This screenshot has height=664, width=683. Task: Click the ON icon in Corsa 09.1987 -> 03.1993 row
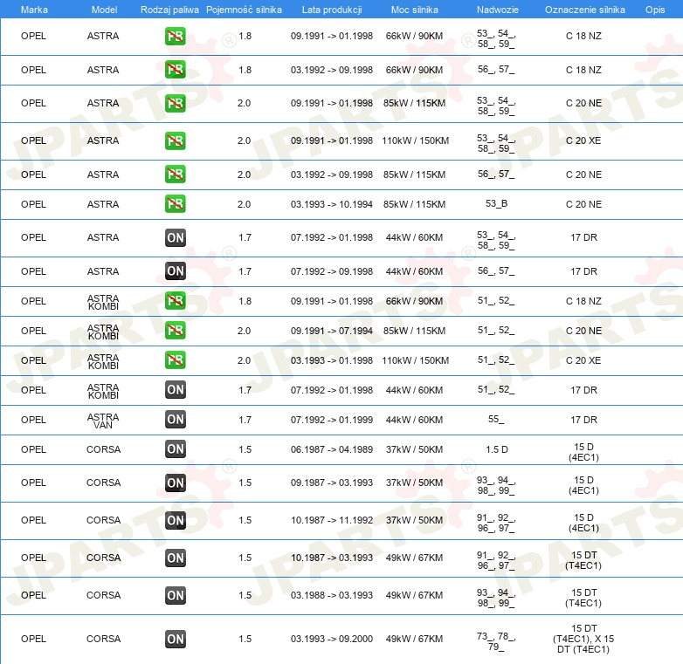click(175, 483)
